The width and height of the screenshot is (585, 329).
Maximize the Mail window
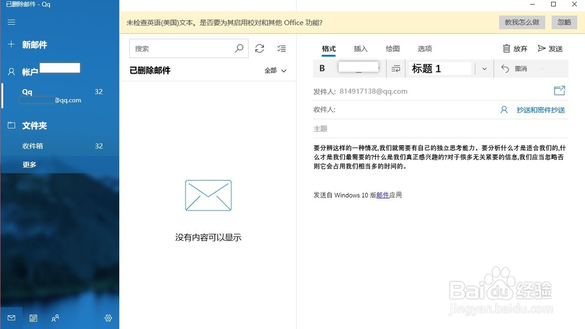(553, 5)
